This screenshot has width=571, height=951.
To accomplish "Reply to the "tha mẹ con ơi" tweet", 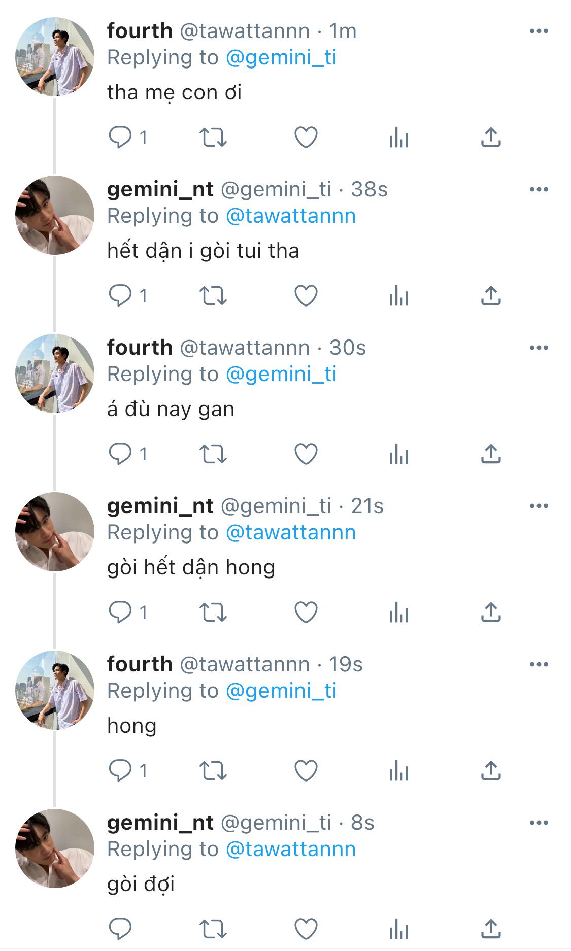I will tap(120, 137).
